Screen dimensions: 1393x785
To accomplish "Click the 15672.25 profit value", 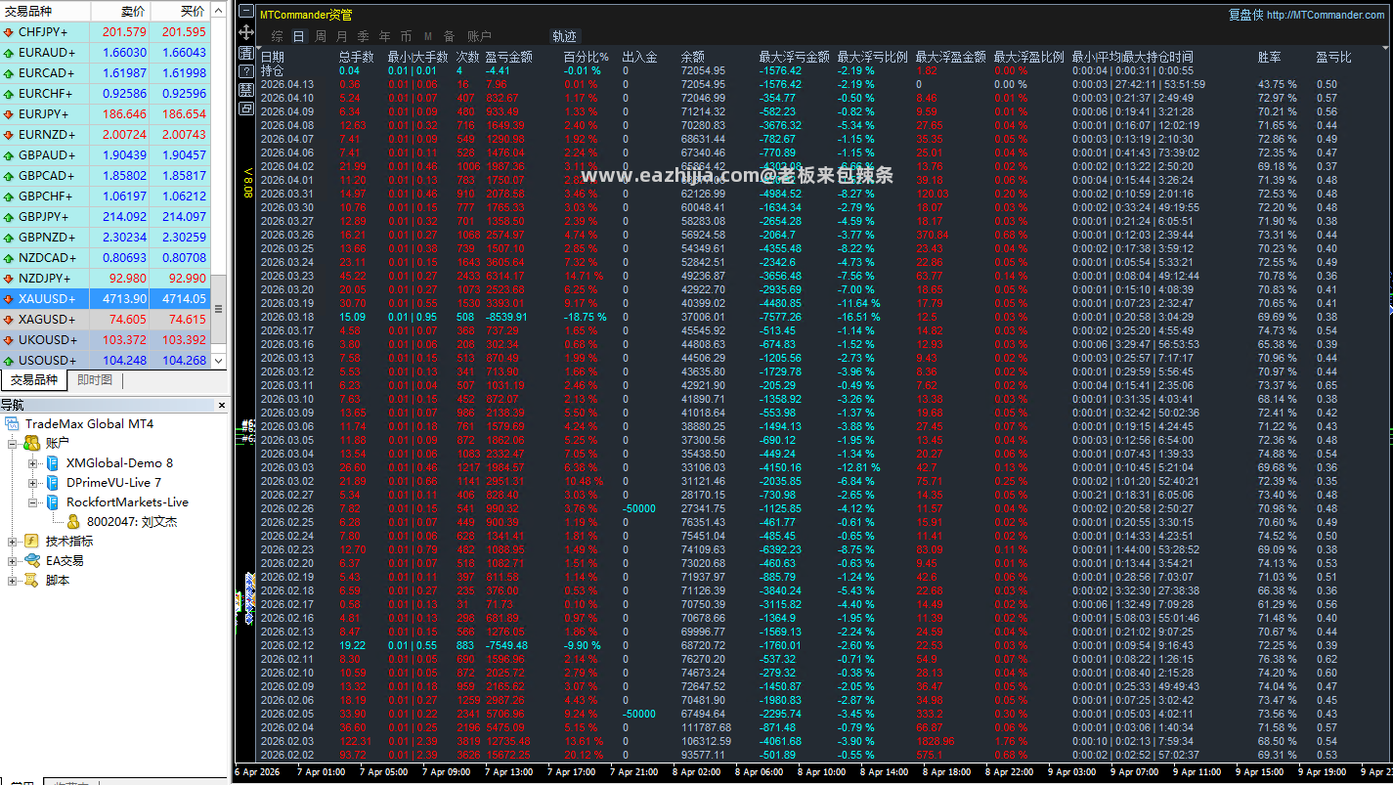I will click(x=508, y=756).
